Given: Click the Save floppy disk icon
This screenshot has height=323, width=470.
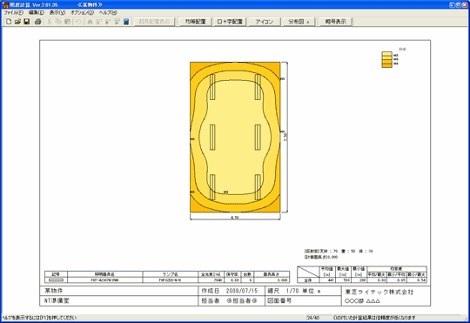Looking at the screenshot, I should coord(27,22).
